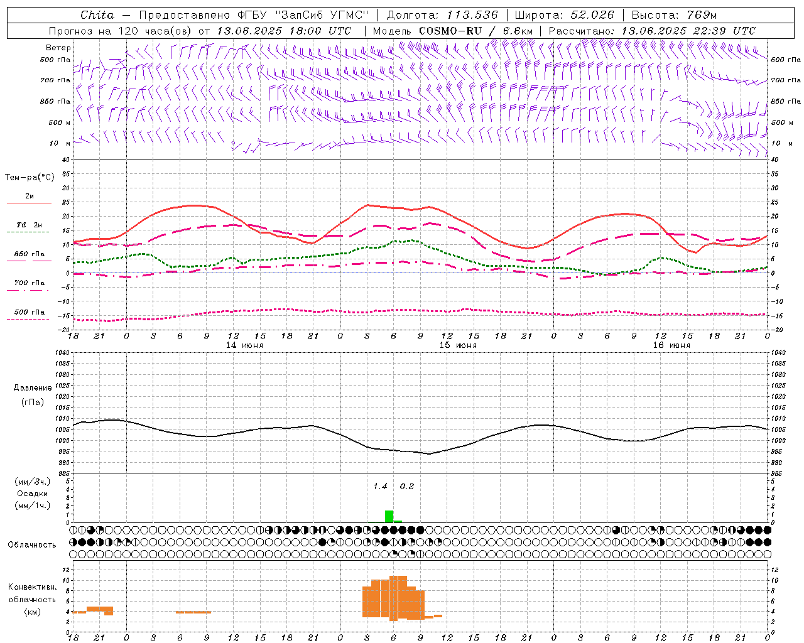The height and width of the screenshot is (643, 804).
Task: Click the "Осадки" precipitation label
Action: point(33,494)
